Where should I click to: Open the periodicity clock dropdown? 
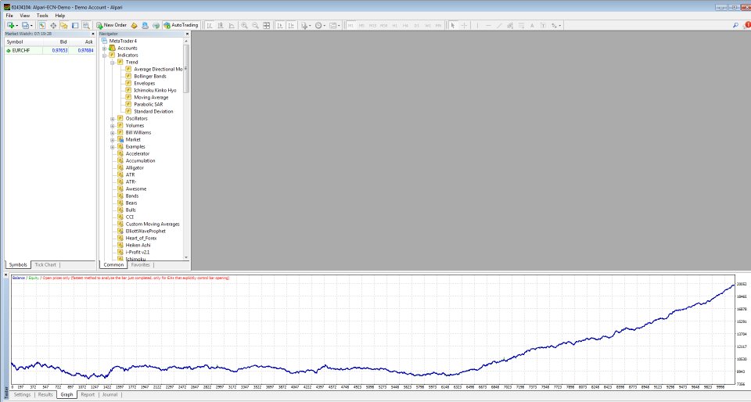tap(320, 25)
